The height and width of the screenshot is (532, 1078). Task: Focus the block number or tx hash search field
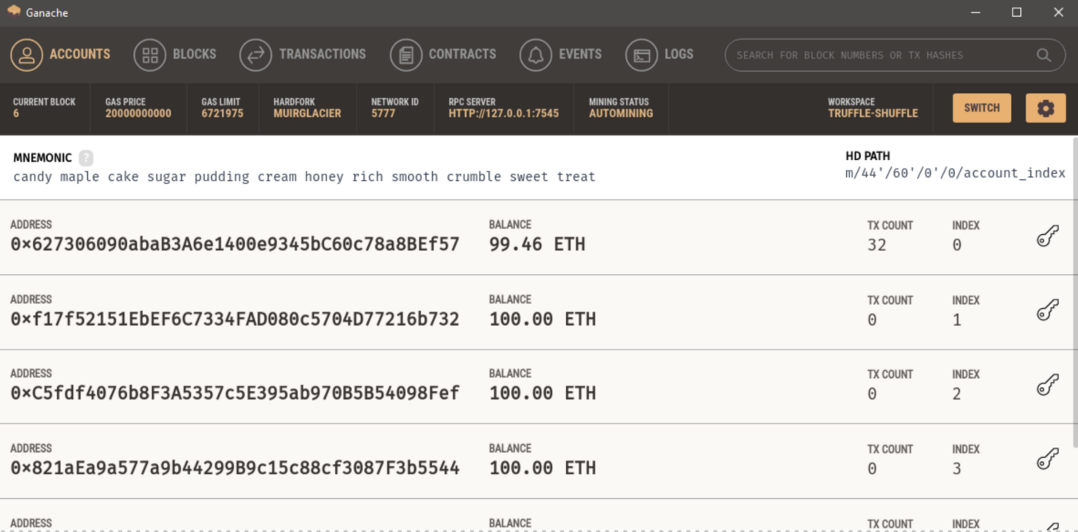(896, 55)
